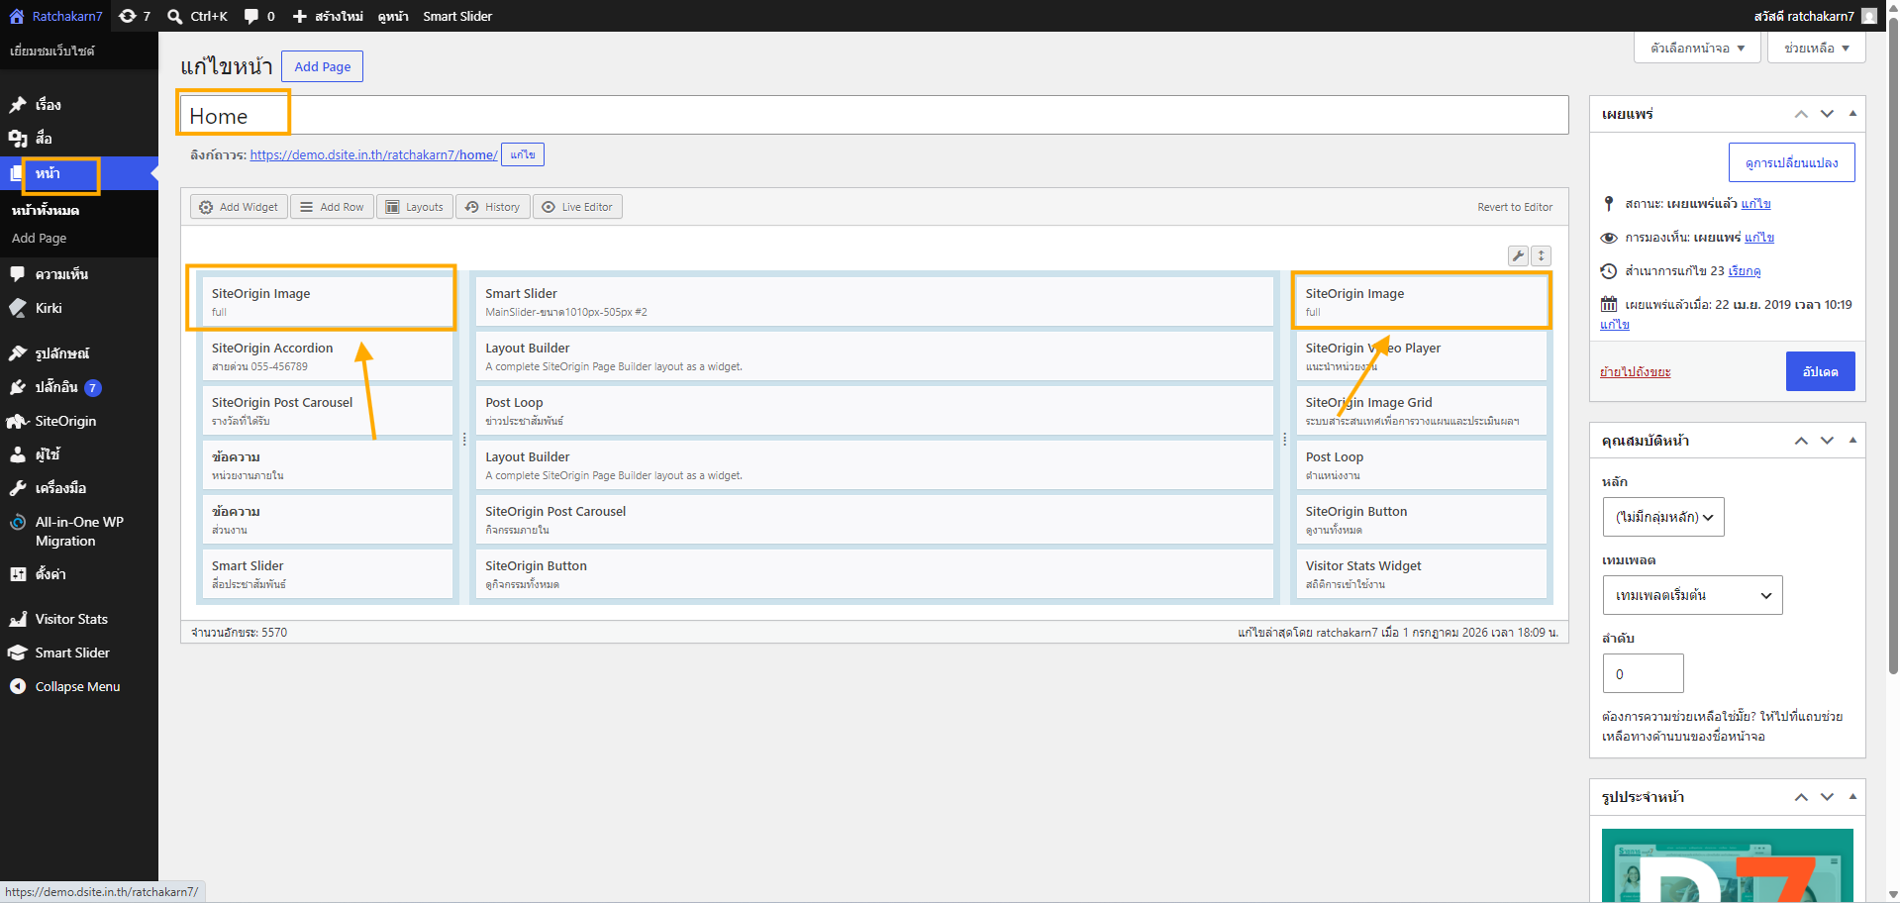The height and width of the screenshot is (903, 1900).
Task: Collapse the Publish panel toggle
Action: (1852, 114)
